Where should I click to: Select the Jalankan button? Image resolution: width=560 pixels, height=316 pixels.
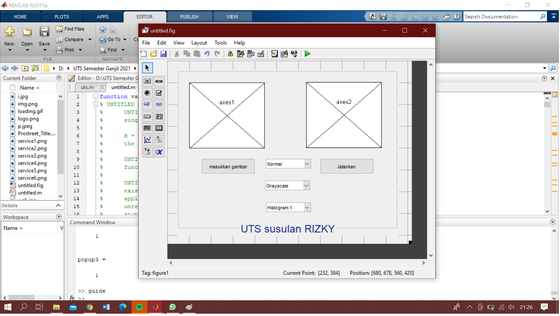click(347, 167)
